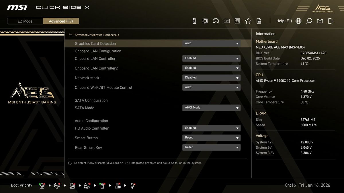Image resolution: width=344 pixels, height=193 pixels.
Task: Click the 32768 MB DRAM size value
Action: coord(308,120)
